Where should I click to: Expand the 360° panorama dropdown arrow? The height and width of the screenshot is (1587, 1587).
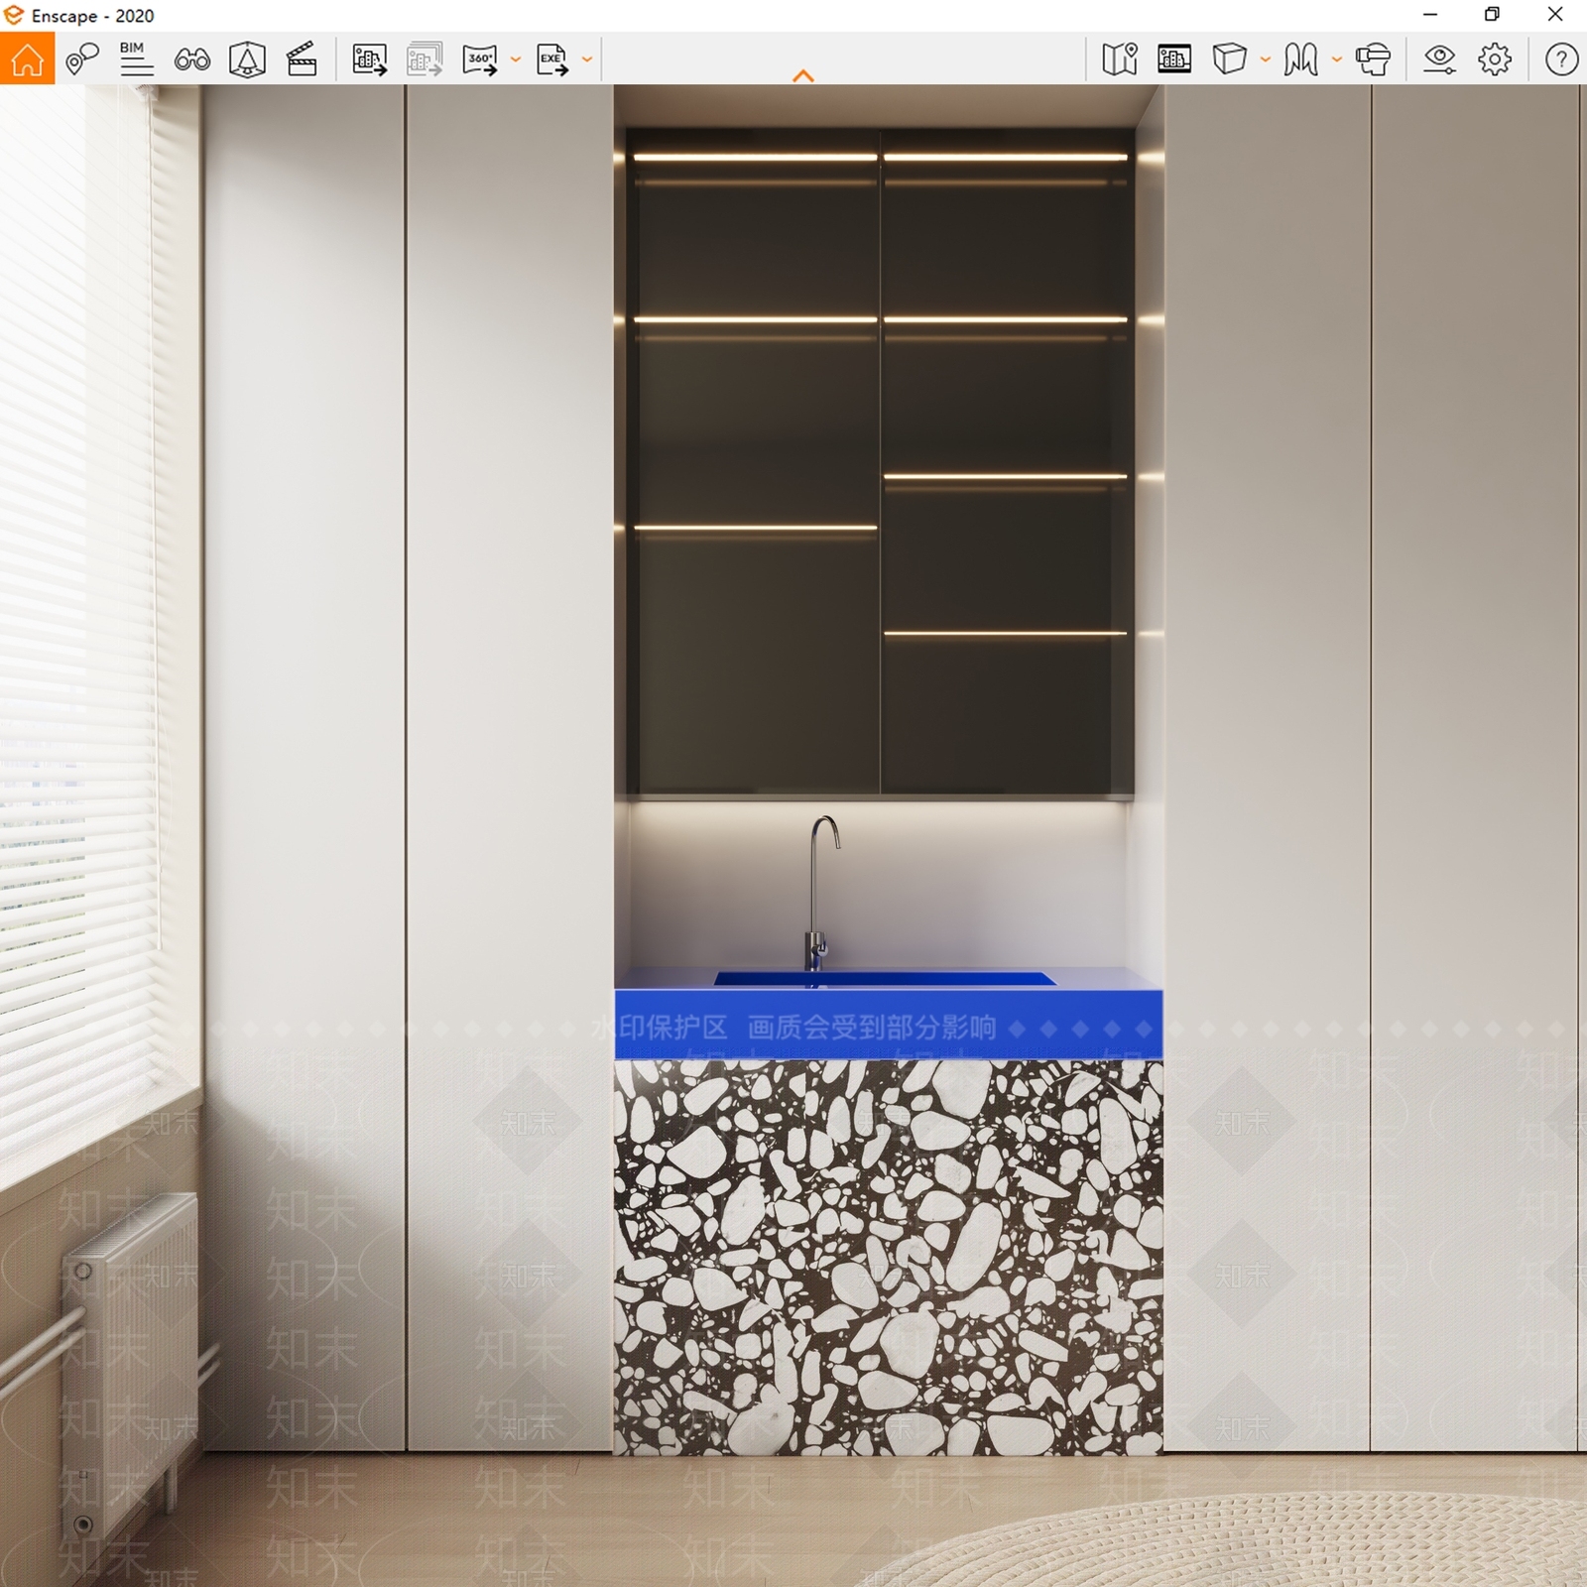516,60
